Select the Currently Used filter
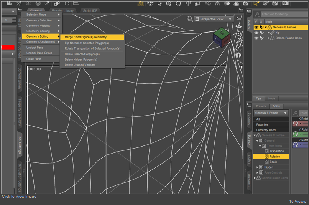Viewport: 309px width, 205px height. (271, 130)
